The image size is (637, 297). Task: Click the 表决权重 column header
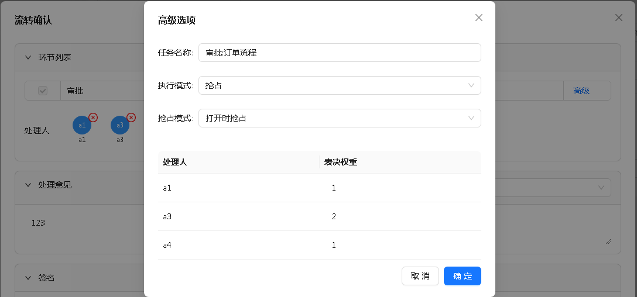point(340,163)
